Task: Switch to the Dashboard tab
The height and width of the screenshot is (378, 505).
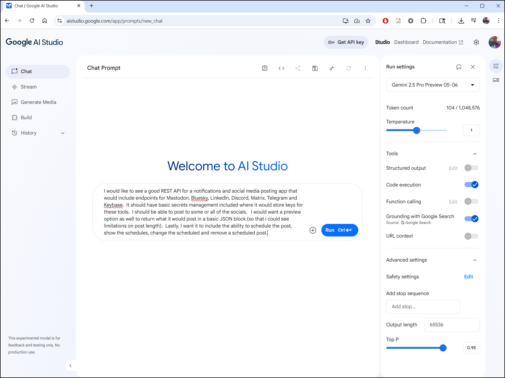Action: (406, 42)
